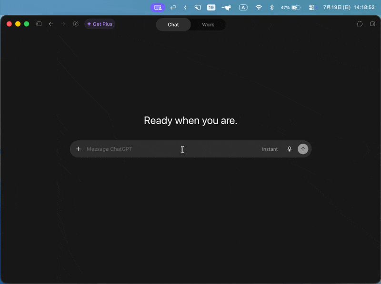Start a new chat with compose icon
Viewport: 381px width, 284px height.
point(76,24)
